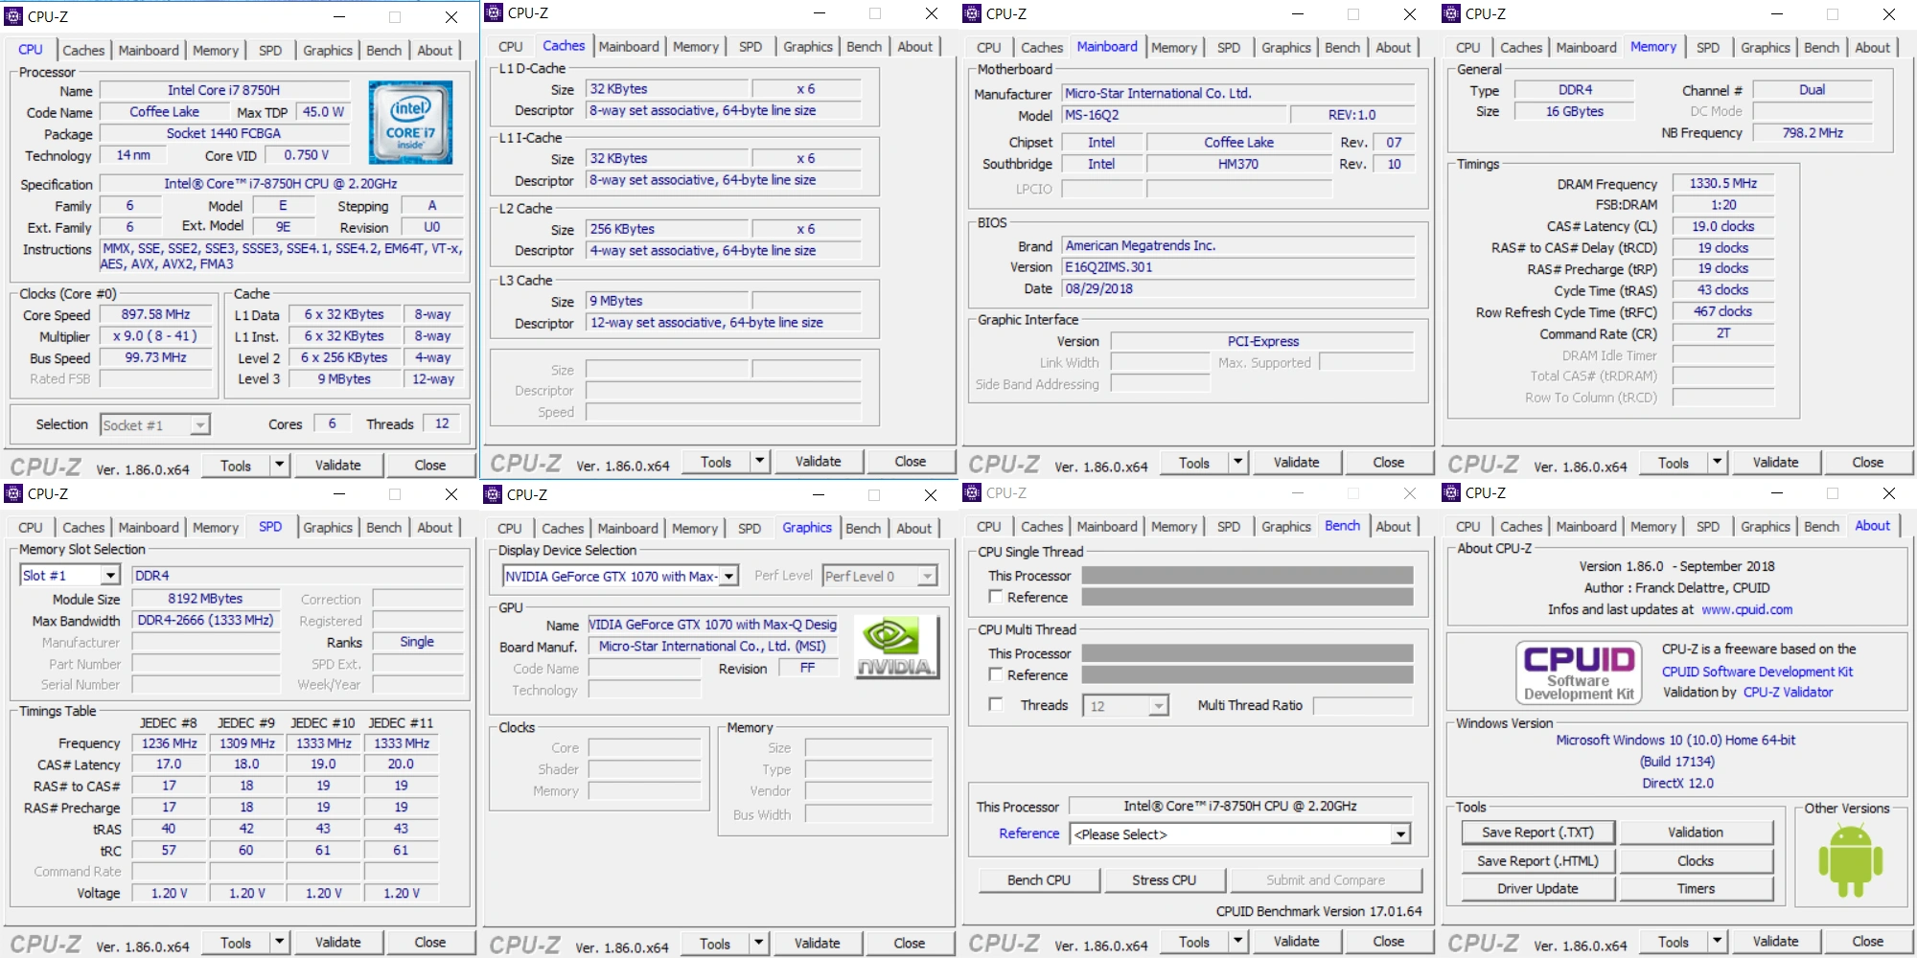This screenshot has height=958, width=1917.
Task: Click the NVIDIA logo in Graphics window
Action: (x=894, y=647)
